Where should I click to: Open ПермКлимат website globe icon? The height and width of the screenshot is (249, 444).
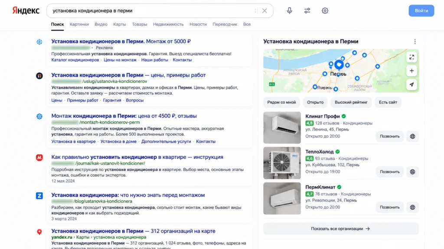click(x=413, y=207)
